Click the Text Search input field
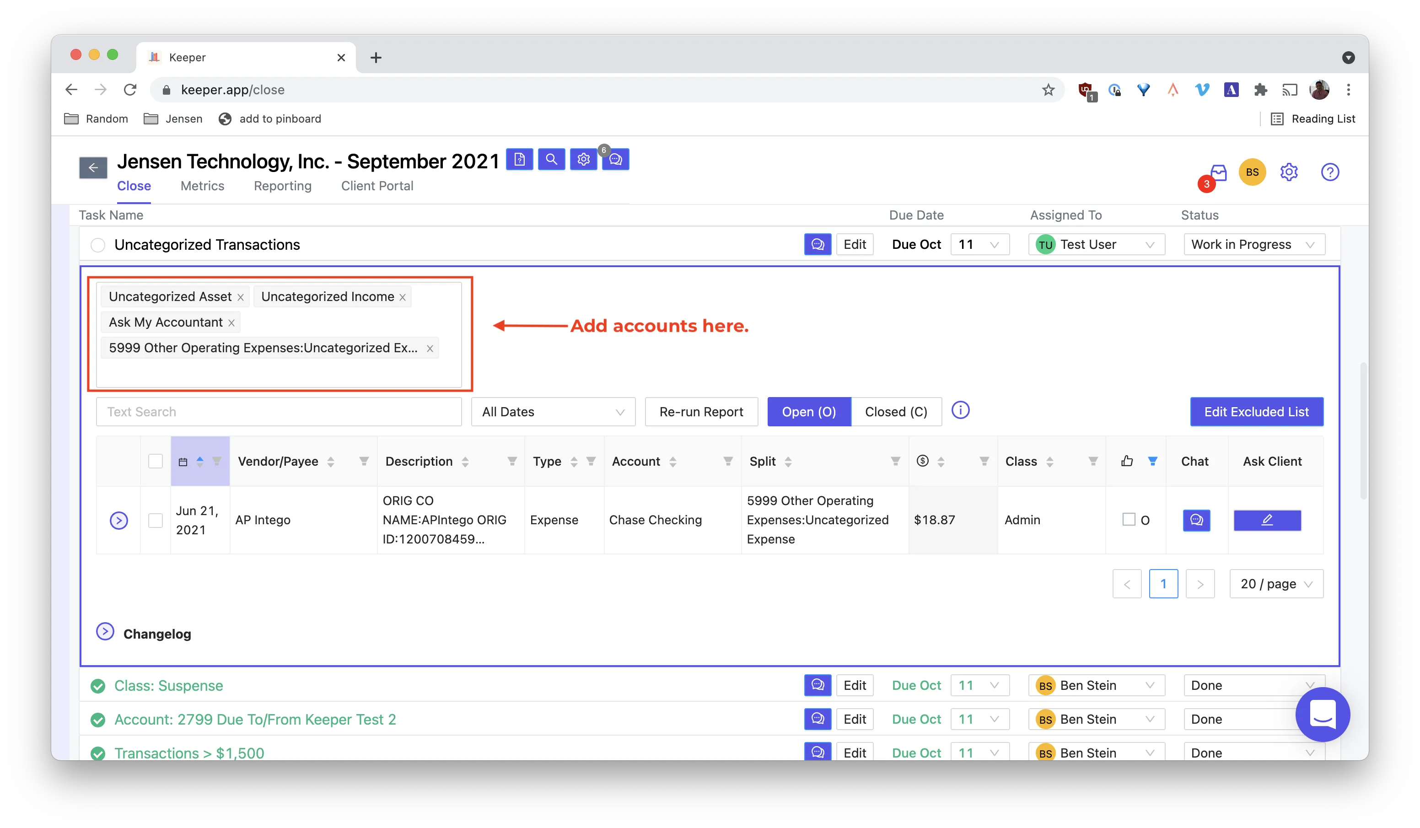 coord(279,411)
